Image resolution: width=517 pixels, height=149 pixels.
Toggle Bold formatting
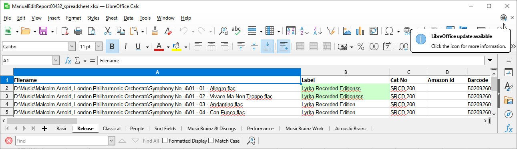[x=112, y=47]
